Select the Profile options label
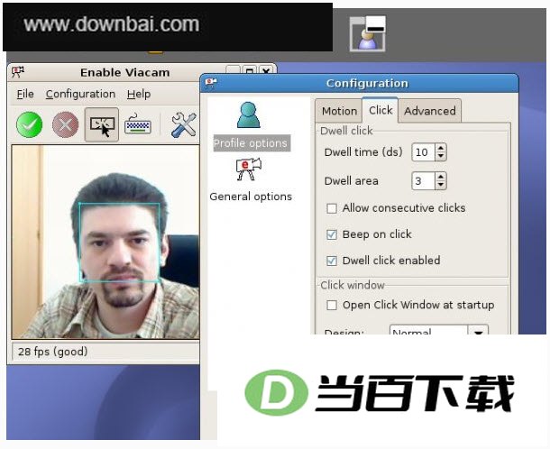550x449 pixels. 251,143
